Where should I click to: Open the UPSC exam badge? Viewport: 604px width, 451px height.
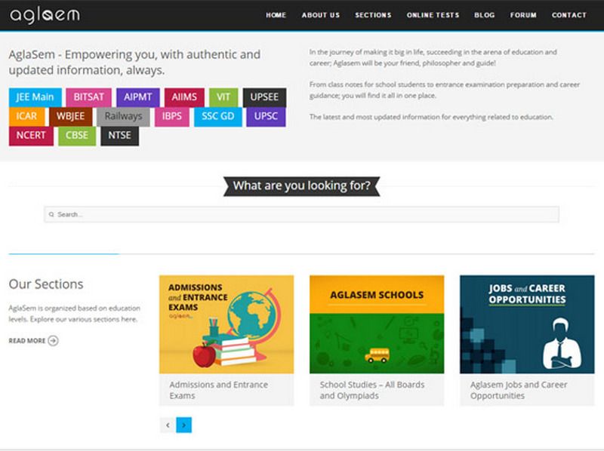point(265,116)
